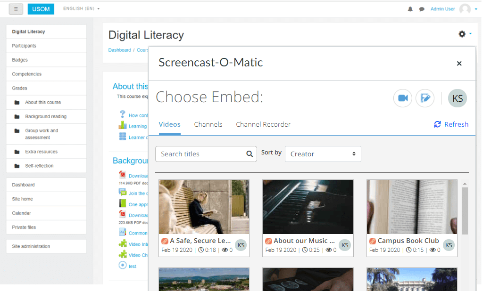Click the PDF icon above the 223.6KB file
This screenshot has width=483, height=291.
click(x=122, y=214)
